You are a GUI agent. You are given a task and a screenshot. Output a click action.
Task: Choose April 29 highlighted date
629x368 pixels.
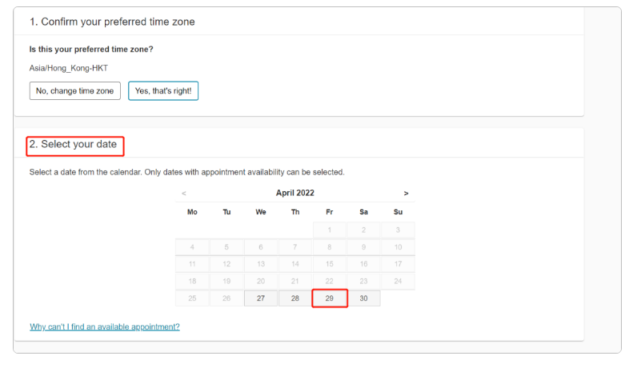(330, 298)
